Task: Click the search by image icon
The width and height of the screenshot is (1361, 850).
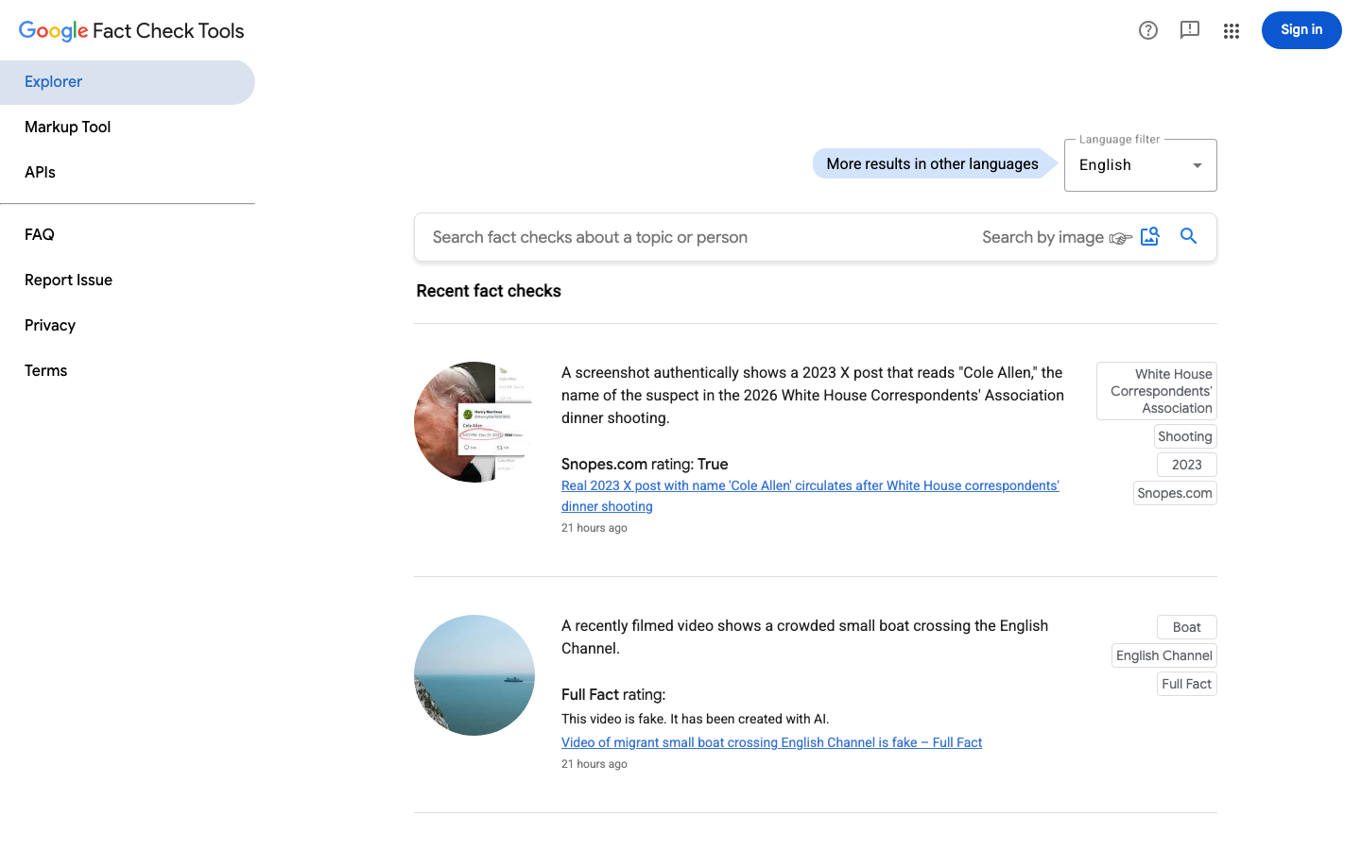Action: pos(1150,237)
